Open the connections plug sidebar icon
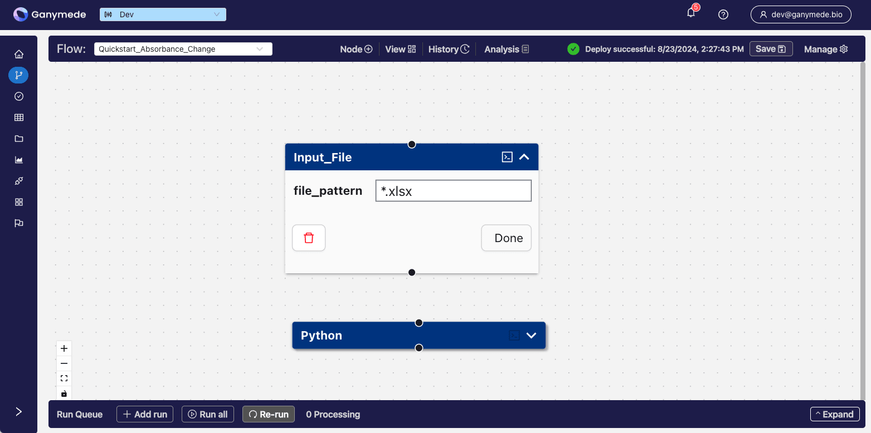 [x=19, y=181]
